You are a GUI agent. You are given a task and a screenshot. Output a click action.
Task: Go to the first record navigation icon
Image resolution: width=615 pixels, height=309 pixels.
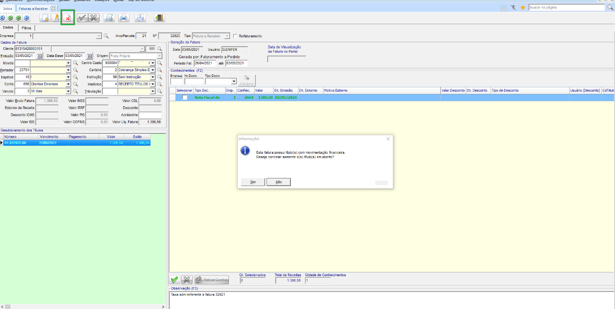click(x=2, y=18)
